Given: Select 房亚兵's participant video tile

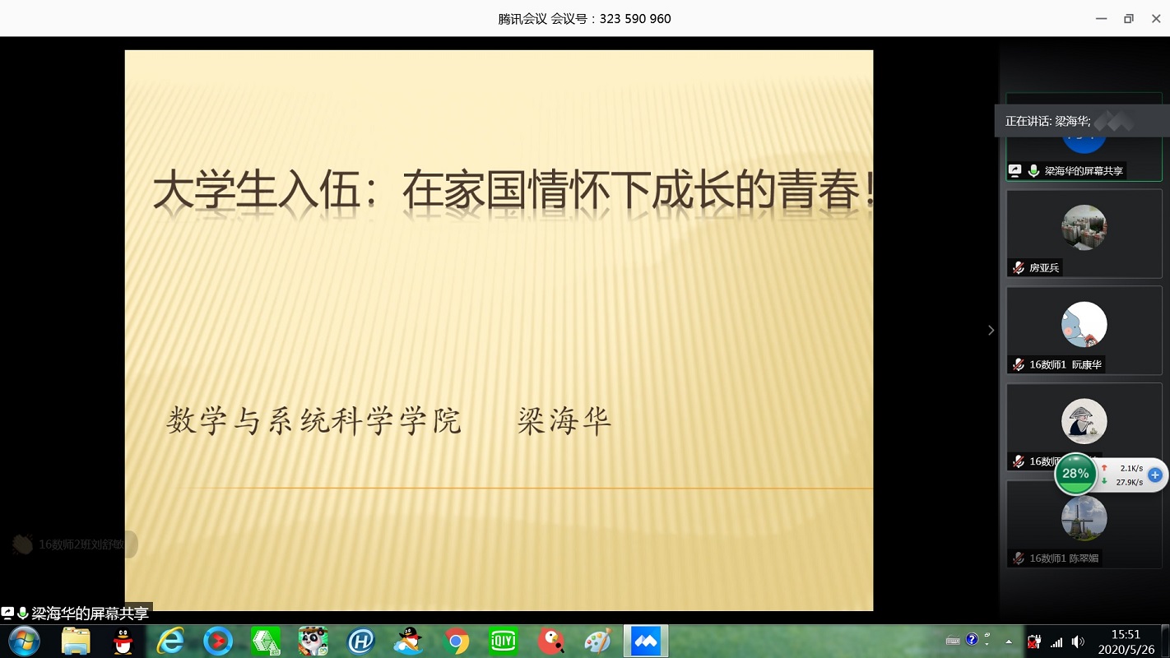Looking at the screenshot, I should [1084, 234].
